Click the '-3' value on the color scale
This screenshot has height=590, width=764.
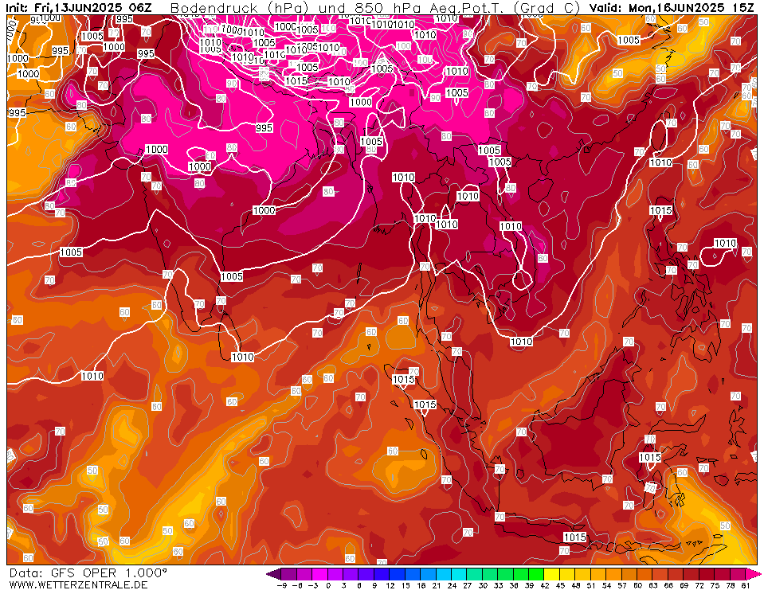[312, 585]
